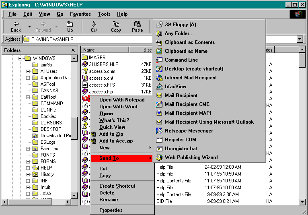Viewport: 308px width, 215px height.
Task: Choose Open With Notepad from context menu
Action: click(122, 100)
